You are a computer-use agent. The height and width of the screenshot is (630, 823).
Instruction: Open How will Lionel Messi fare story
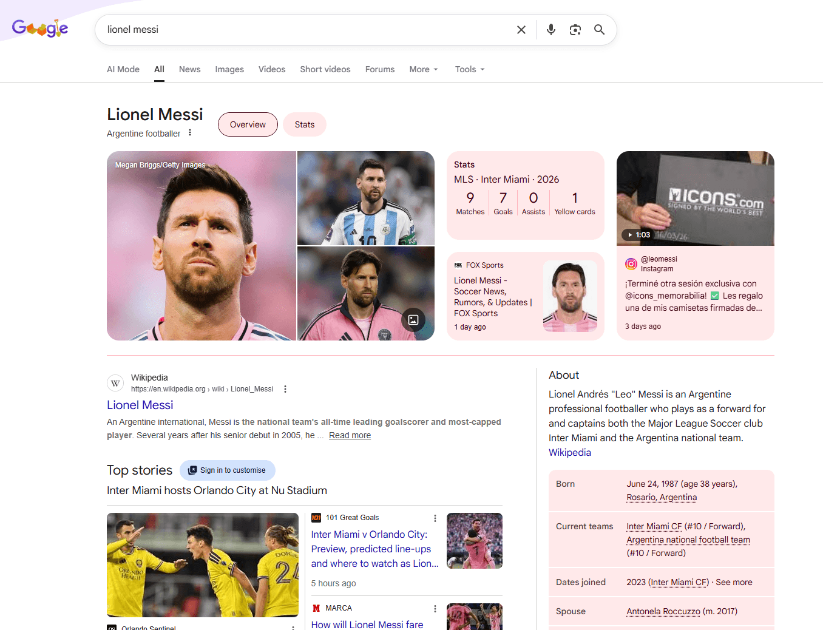point(367,625)
